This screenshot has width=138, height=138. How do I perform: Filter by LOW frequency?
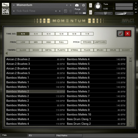coord(23,42)
